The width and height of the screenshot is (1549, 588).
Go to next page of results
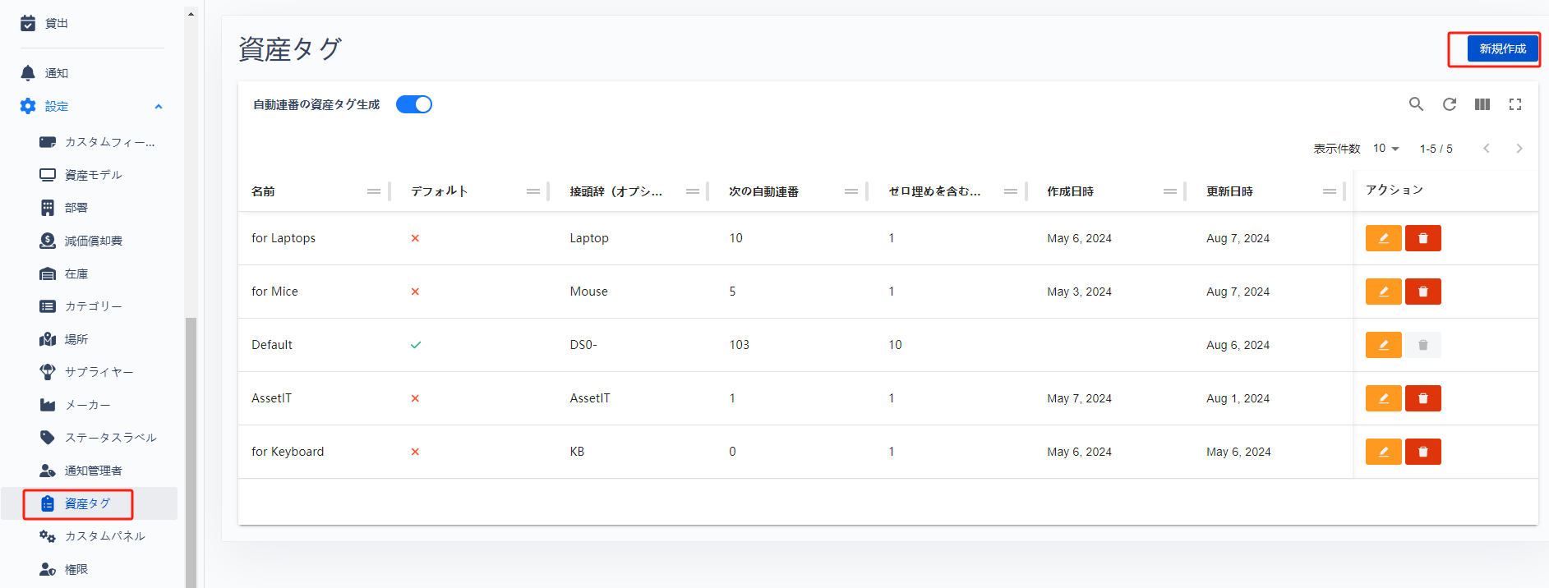pyautogui.click(x=1519, y=149)
